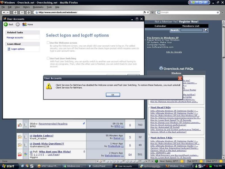Click Logon options help icon
This screenshot has width=225, height=169.
[9, 49]
